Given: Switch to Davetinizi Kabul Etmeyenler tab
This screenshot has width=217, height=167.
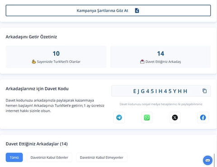Looking at the screenshot, I should [102, 158].
